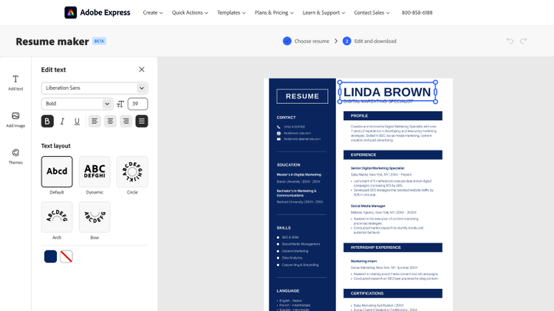This screenshot has height=311, width=554.
Task: Toggle Underline formatting
Action: (x=77, y=122)
